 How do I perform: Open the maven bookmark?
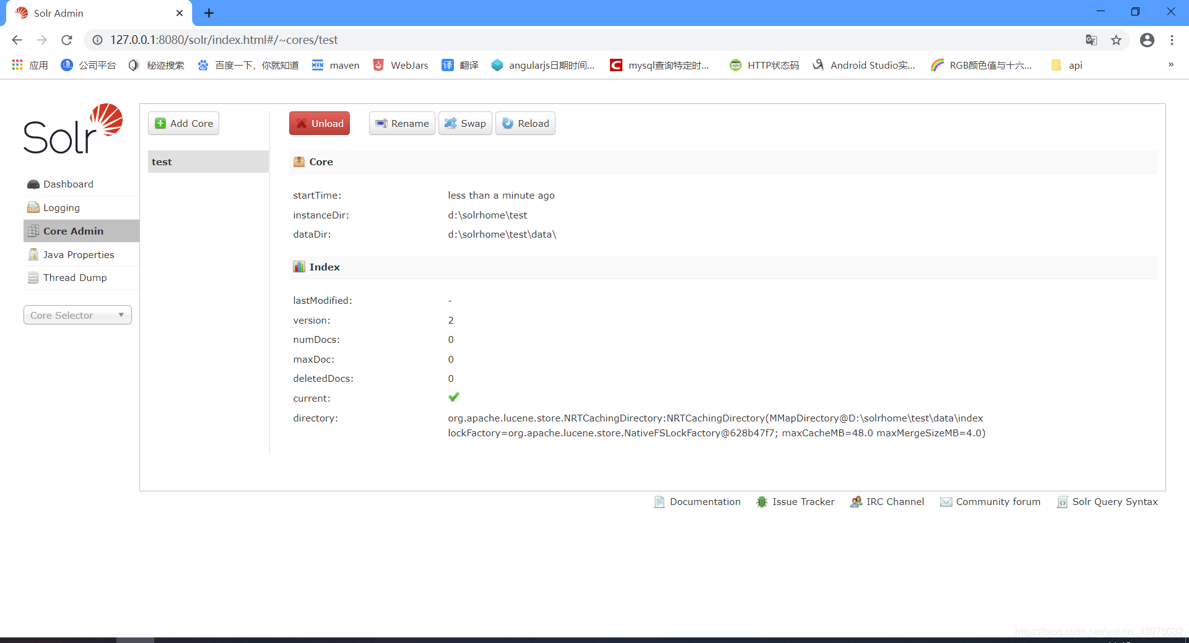click(x=335, y=65)
